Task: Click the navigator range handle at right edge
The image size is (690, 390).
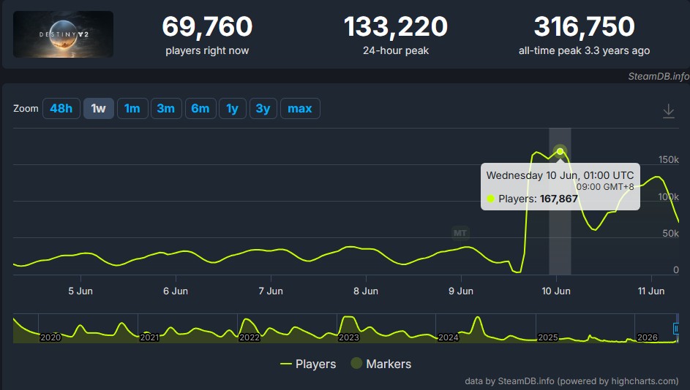Action: (x=676, y=328)
